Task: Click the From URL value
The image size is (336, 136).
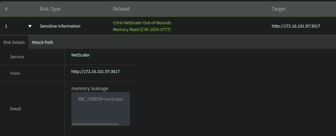Action: 95,72
